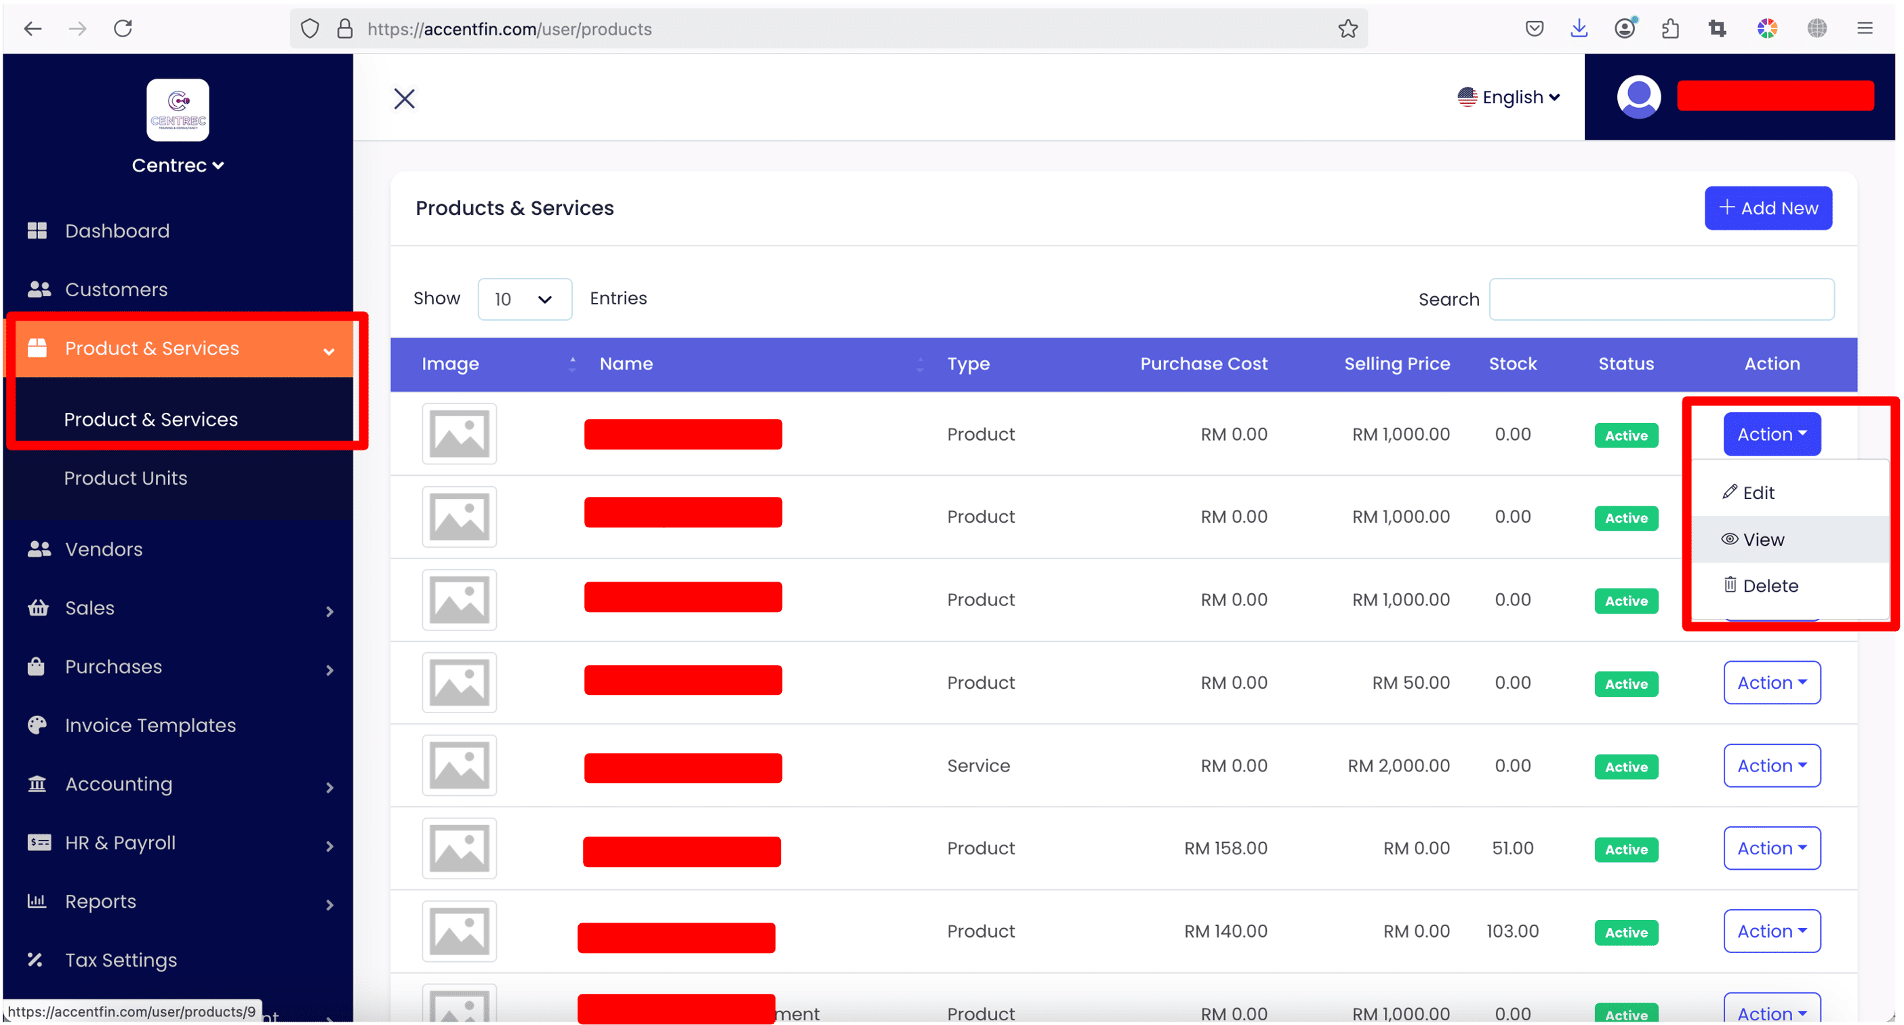Reload the page with refresh icon

[123, 29]
